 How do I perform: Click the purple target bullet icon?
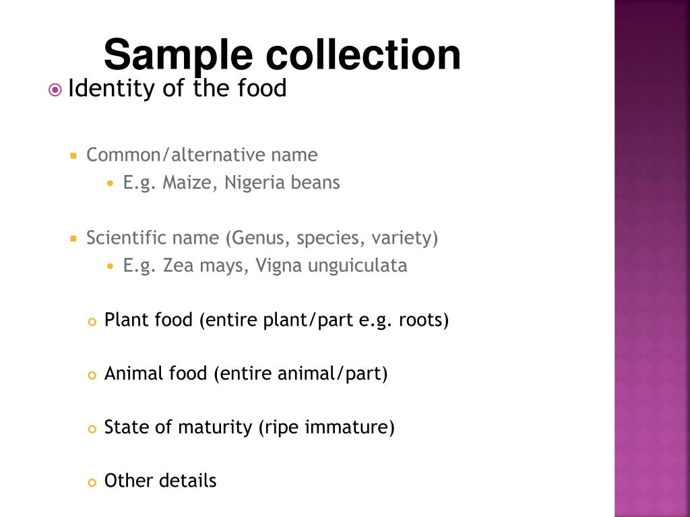tap(55, 90)
